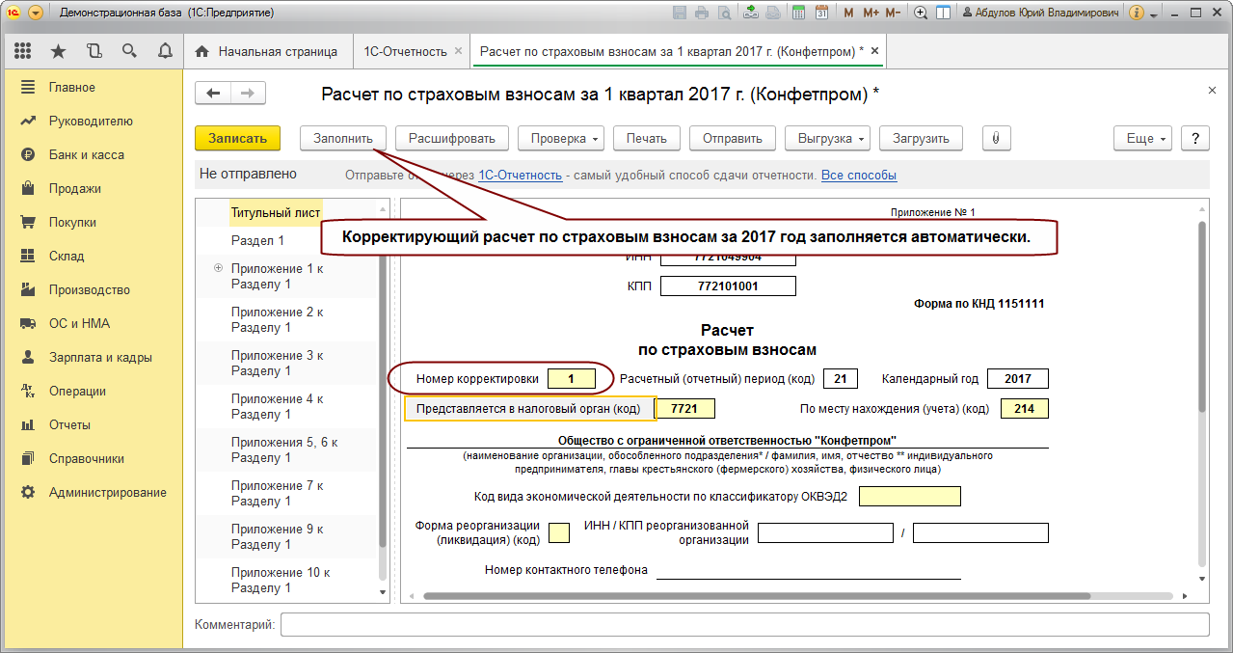Open Зарплата и кадры section

100,357
